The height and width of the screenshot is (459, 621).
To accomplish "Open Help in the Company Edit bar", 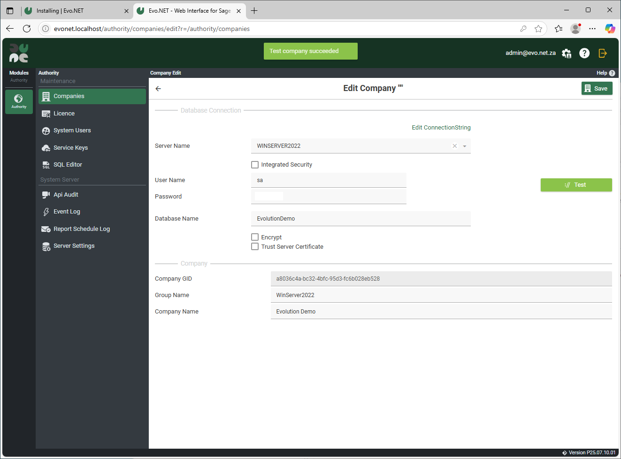I will 606,73.
